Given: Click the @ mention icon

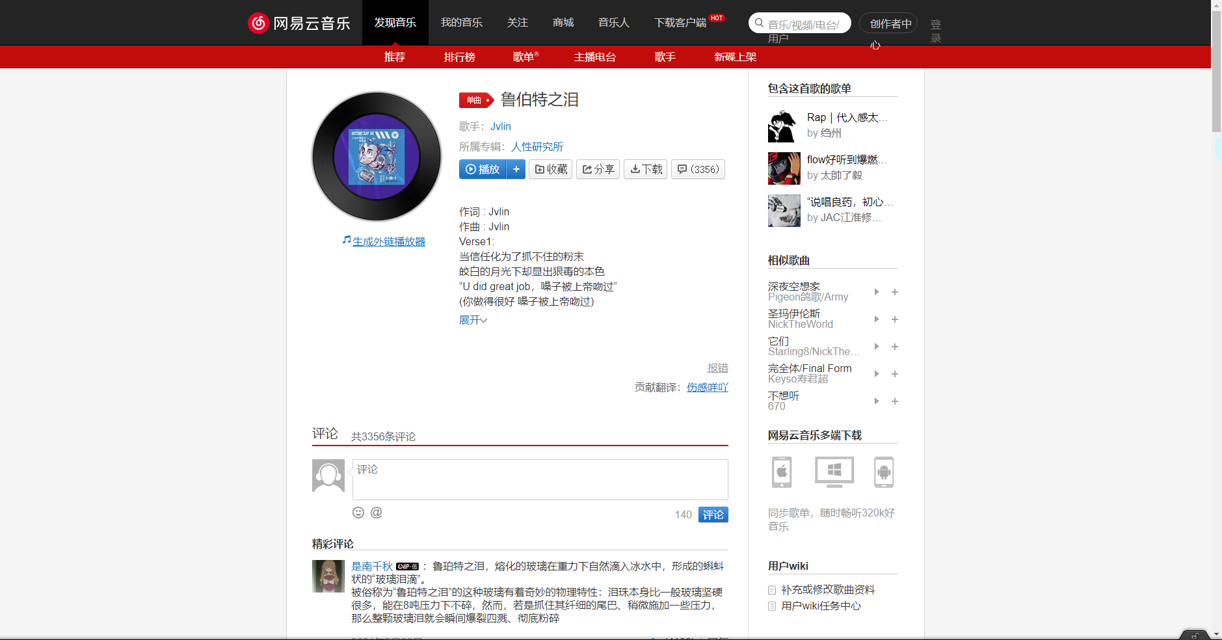Looking at the screenshot, I should pyautogui.click(x=377, y=513).
